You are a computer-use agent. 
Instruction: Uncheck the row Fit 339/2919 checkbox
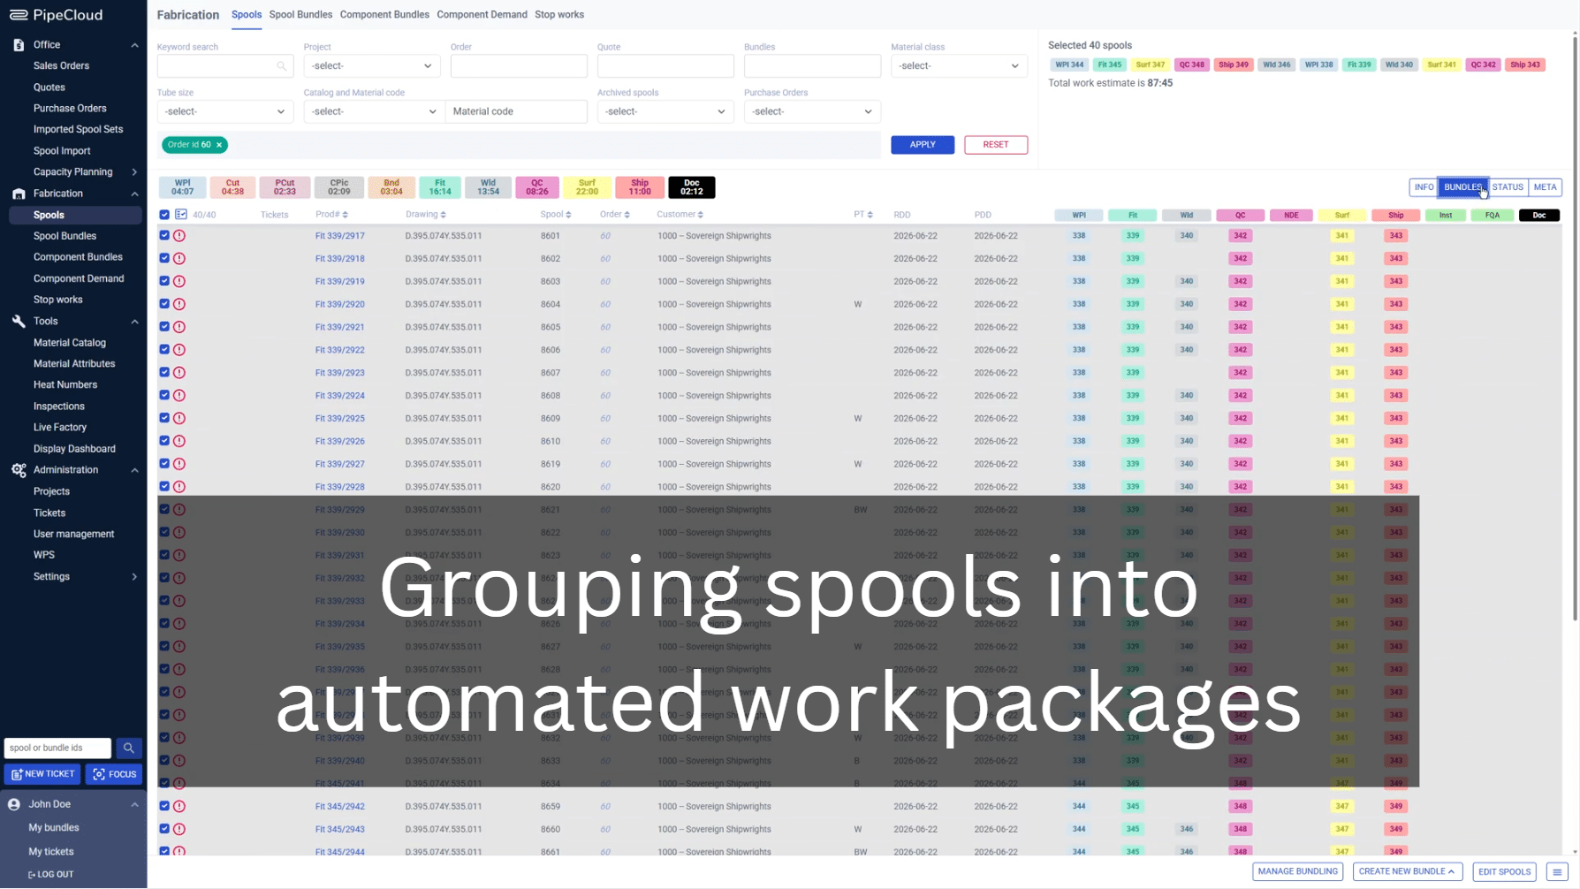pos(164,281)
